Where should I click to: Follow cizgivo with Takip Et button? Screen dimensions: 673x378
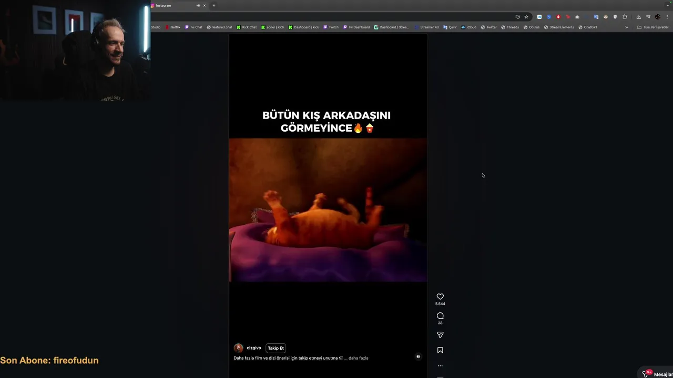coord(276,348)
